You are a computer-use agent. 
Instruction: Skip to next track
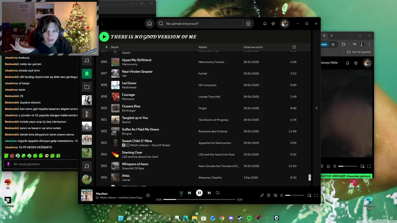tap(209, 193)
